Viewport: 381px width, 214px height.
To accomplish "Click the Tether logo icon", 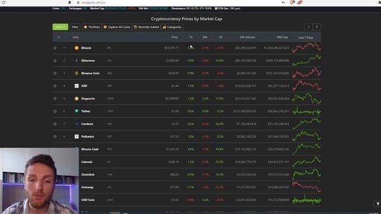I will coord(77,111).
